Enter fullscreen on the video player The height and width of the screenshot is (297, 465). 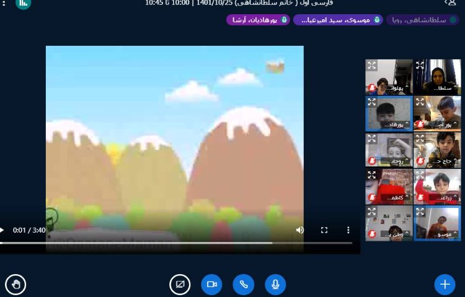pyautogui.click(x=324, y=230)
